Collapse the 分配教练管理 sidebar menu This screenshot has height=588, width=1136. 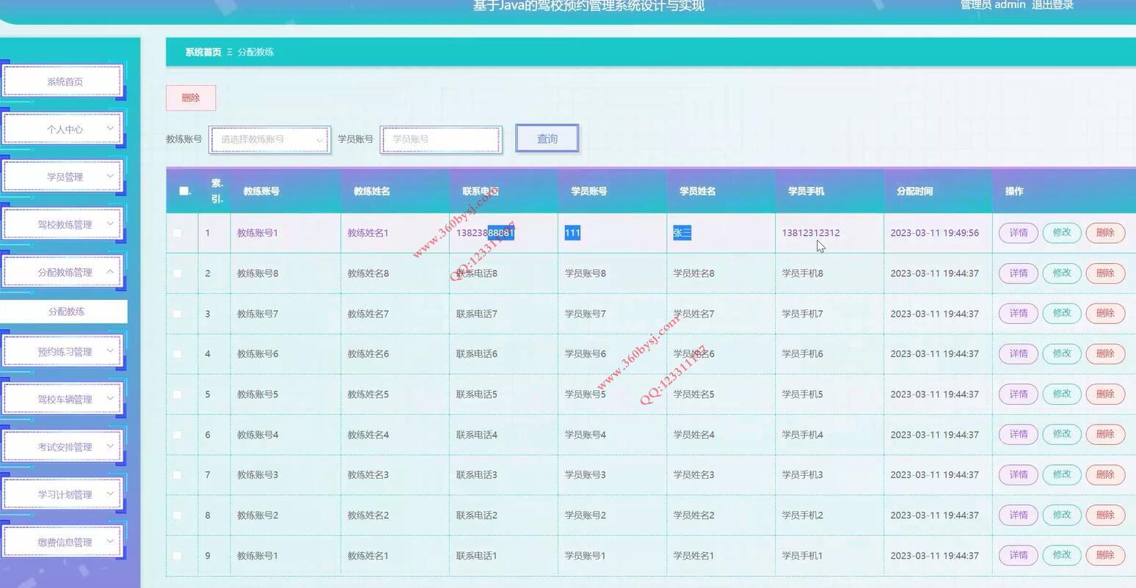[x=63, y=272]
